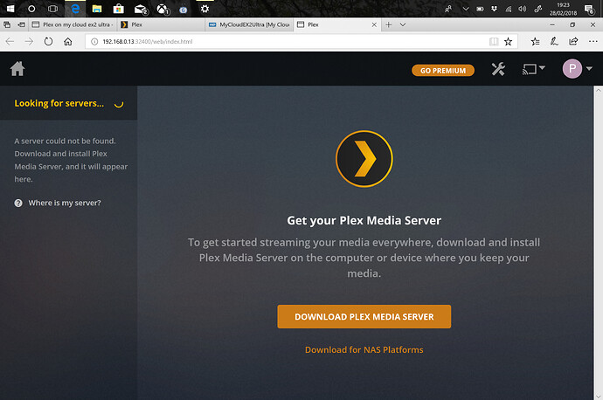Screen dimensions: 603x400
Task: Click the Looking for servers... header
Action: [x=68, y=103]
